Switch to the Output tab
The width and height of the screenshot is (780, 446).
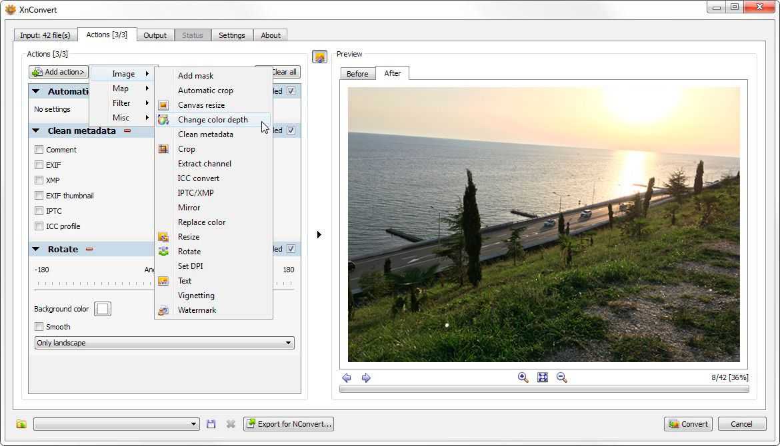coord(155,35)
